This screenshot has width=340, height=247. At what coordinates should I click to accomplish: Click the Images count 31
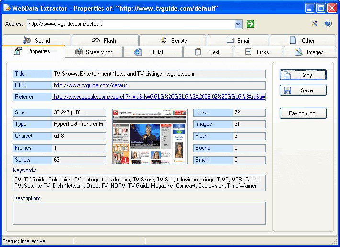[237, 124]
